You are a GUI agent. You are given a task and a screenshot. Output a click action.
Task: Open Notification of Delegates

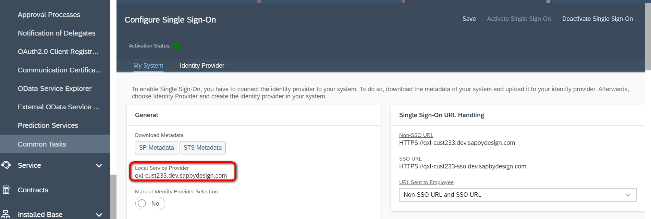[57, 33]
